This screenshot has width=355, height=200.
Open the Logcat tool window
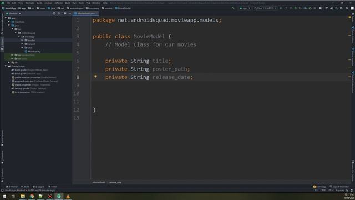pyautogui.click(x=39, y=187)
